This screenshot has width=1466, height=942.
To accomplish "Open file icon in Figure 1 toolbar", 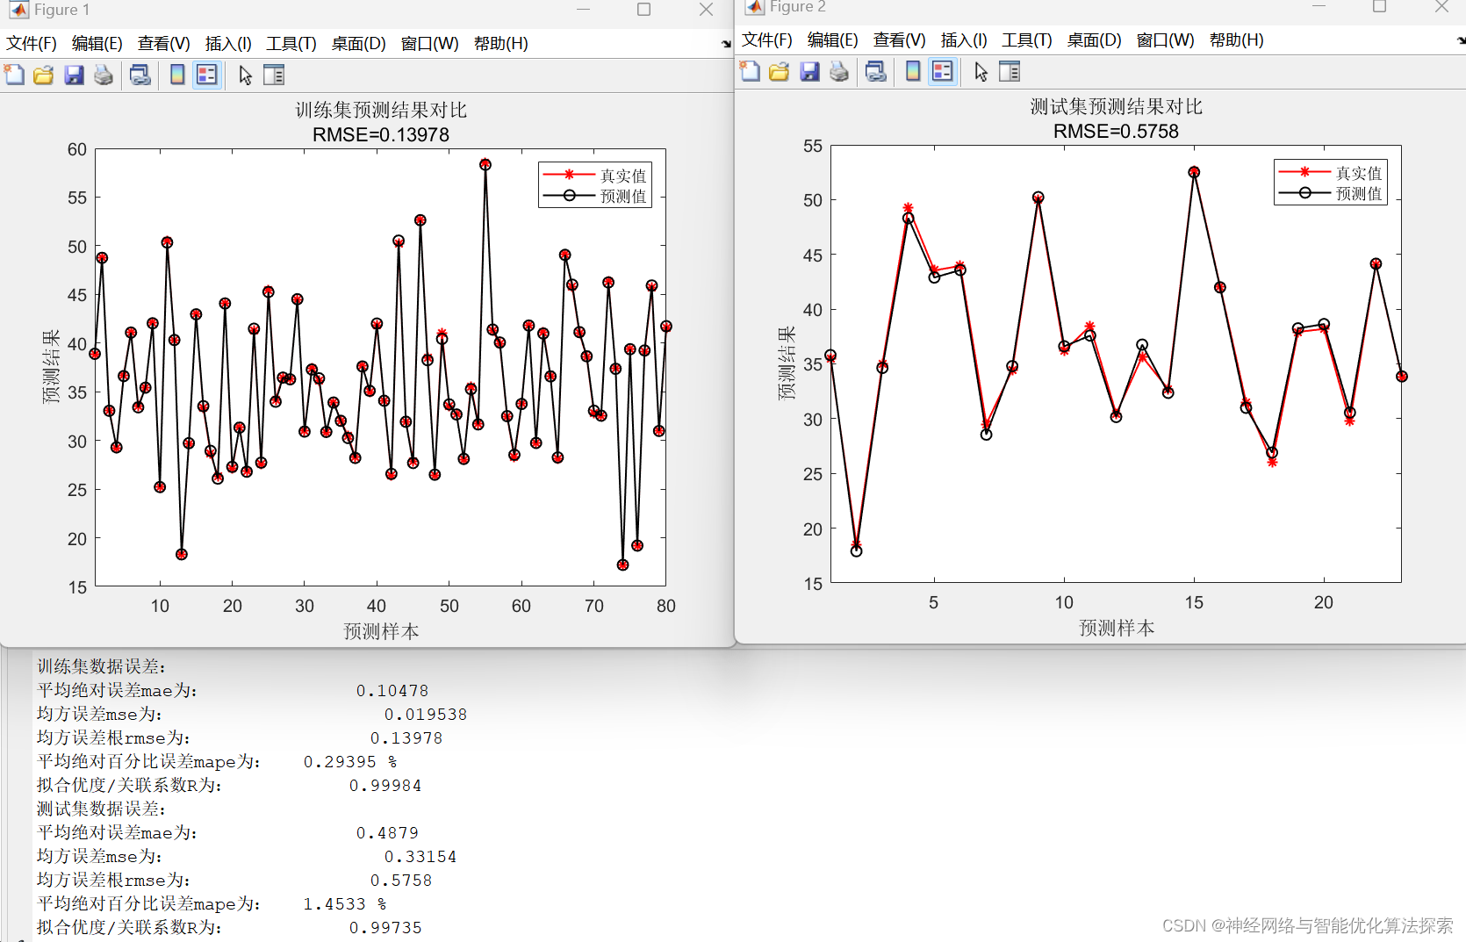I will coord(43,75).
